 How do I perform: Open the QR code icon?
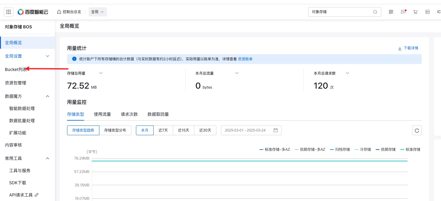(391, 12)
